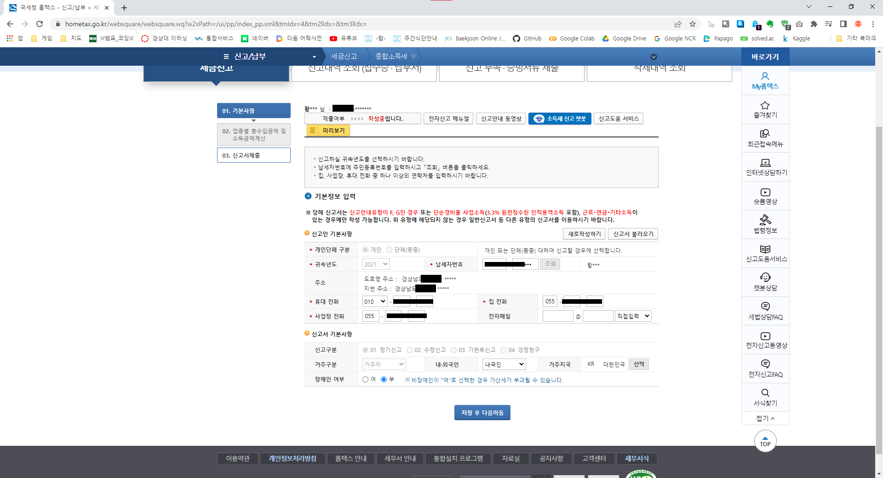
Task: Select 단체(종중) radio button
Action: [389, 250]
